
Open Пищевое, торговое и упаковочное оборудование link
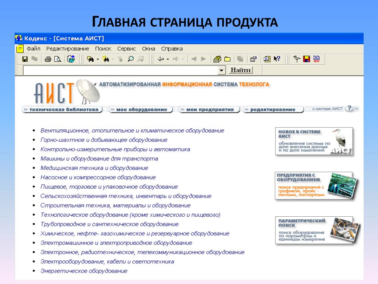click(109, 187)
